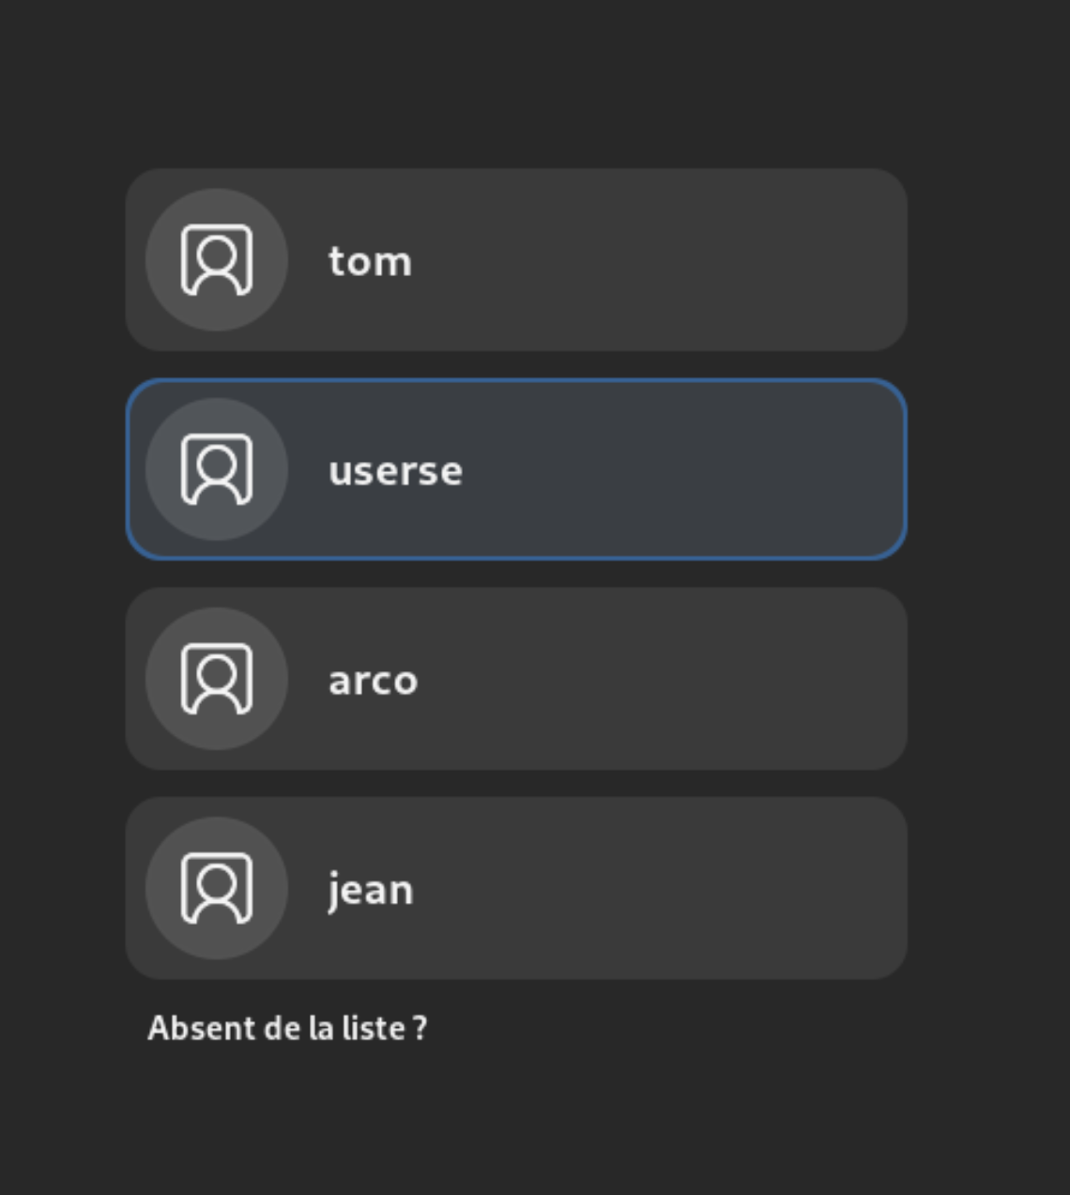The height and width of the screenshot is (1195, 1070).
Task: Select the first user in the list
Action: (x=516, y=260)
